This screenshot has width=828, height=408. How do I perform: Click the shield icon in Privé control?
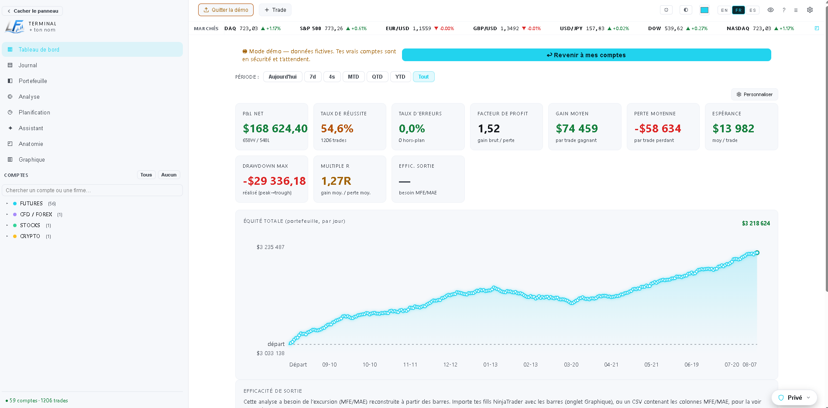point(781,398)
